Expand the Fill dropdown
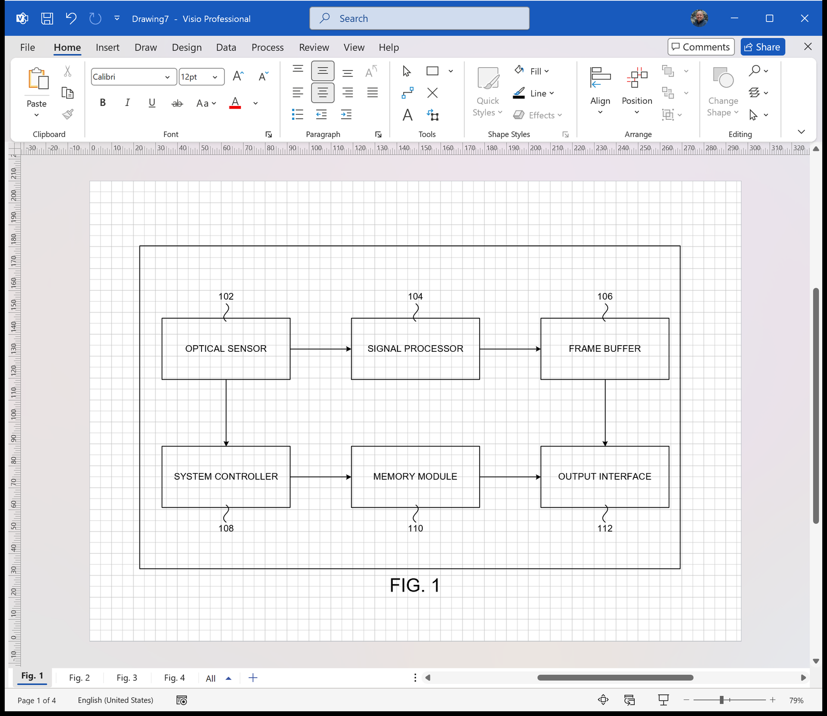This screenshot has height=716, width=827. click(532, 71)
